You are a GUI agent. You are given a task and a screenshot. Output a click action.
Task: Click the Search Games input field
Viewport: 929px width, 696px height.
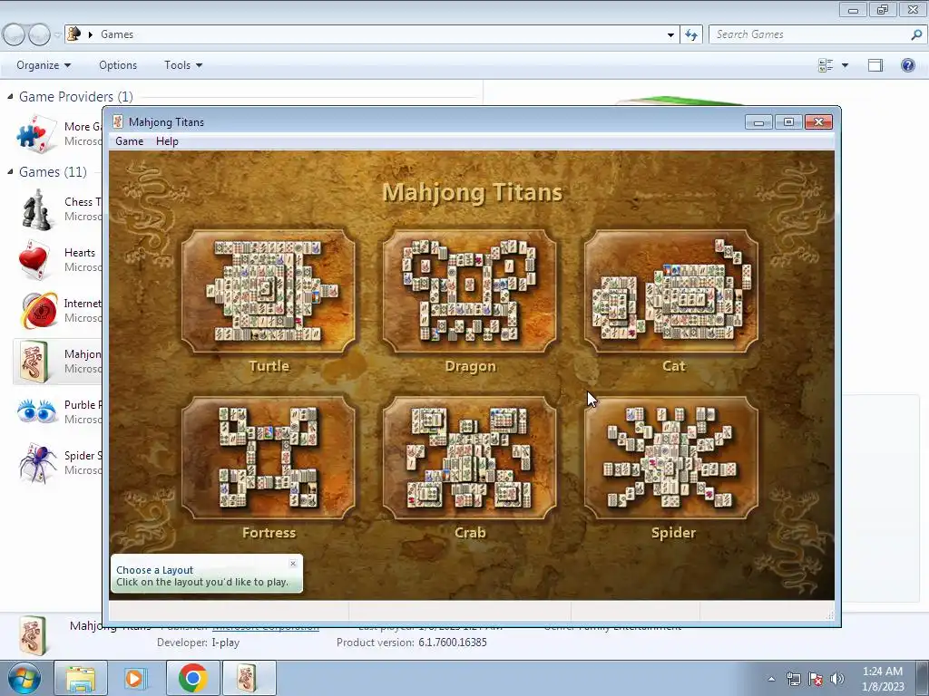pos(809,34)
